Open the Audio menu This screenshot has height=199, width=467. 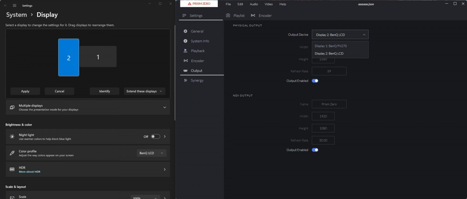[254, 4]
